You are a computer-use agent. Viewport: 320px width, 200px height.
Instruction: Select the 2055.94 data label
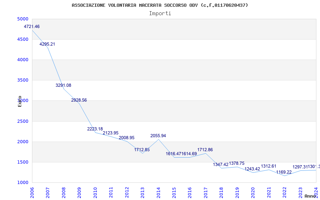pyautogui.click(x=158, y=136)
